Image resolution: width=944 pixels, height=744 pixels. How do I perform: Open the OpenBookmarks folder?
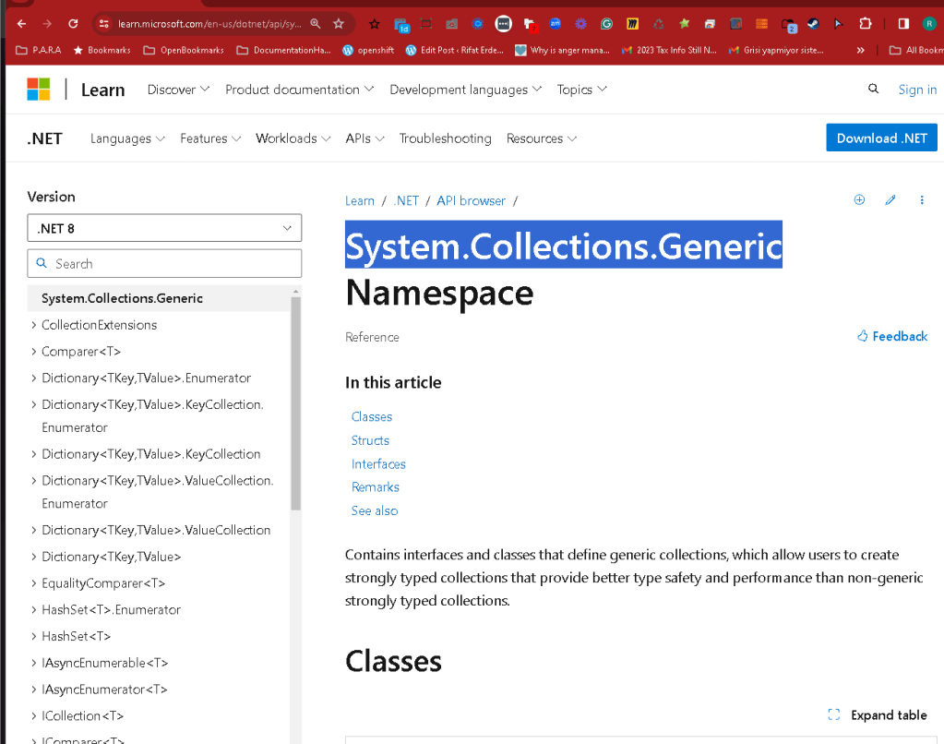(x=184, y=50)
